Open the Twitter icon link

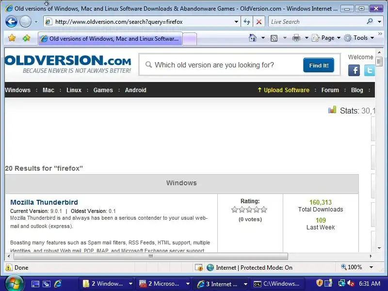coord(370,70)
